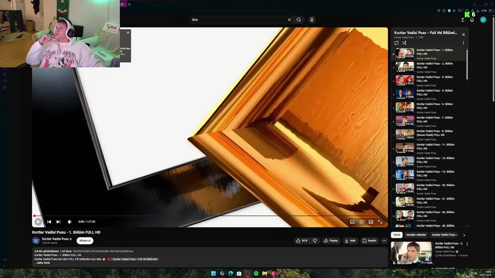
Task: Select the Kurtlar Vadisi Pusu filter chip
Action: [x=444, y=235]
